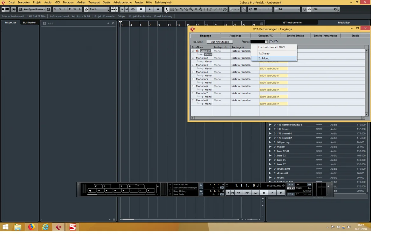The image size is (407, 245).
Task: Preview the '01 132 Drums' loop
Action: tap(270, 129)
